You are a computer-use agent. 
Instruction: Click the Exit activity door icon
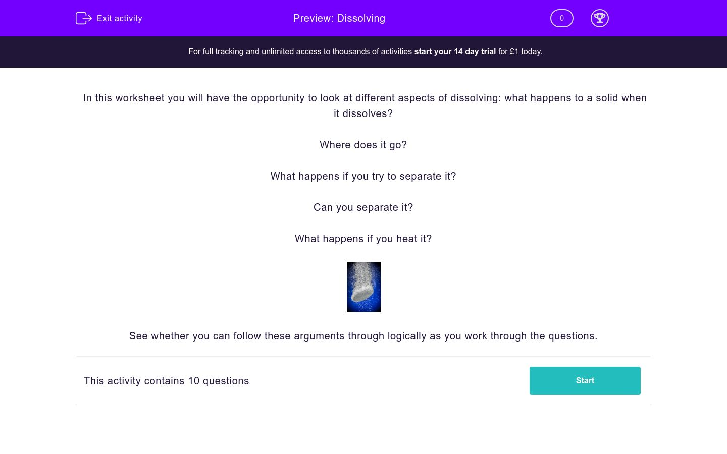[x=83, y=18]
